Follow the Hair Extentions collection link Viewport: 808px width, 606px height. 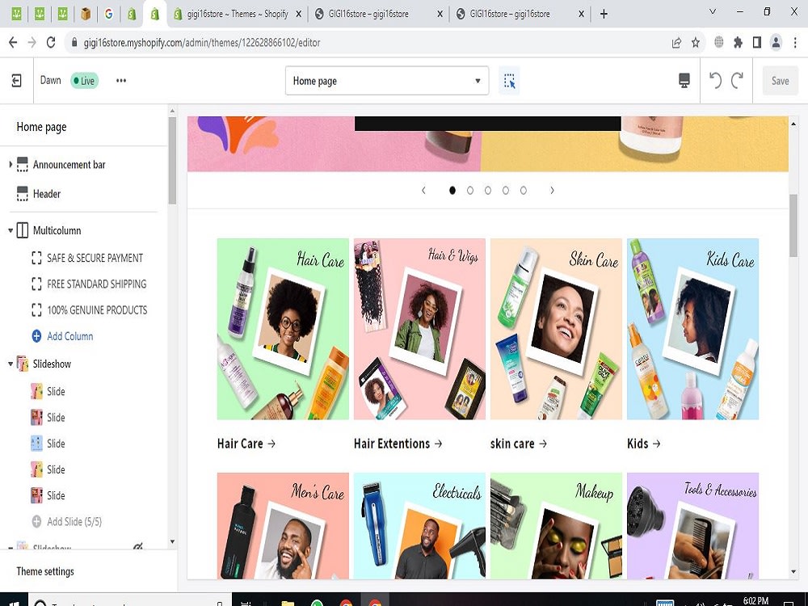398,444
